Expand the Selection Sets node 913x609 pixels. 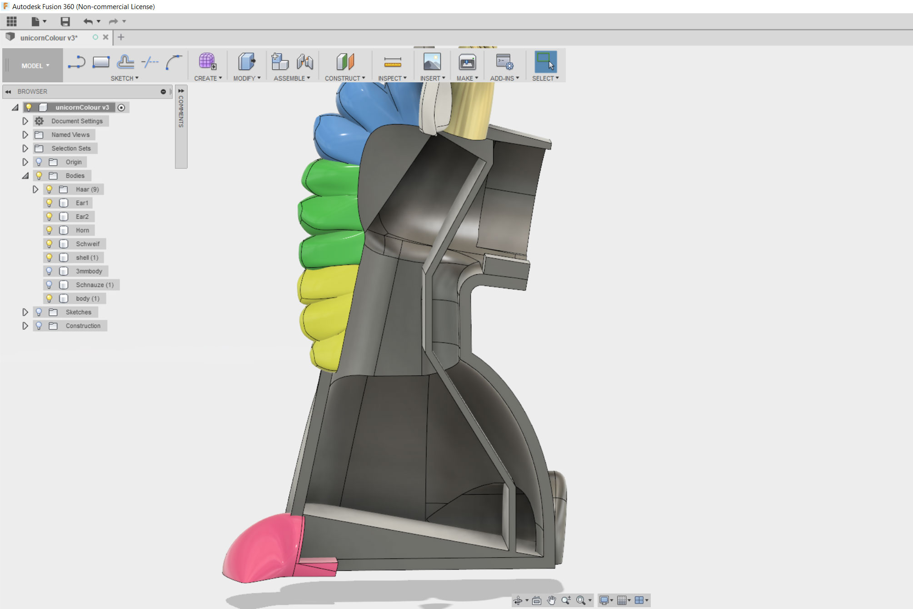point(25,148)
